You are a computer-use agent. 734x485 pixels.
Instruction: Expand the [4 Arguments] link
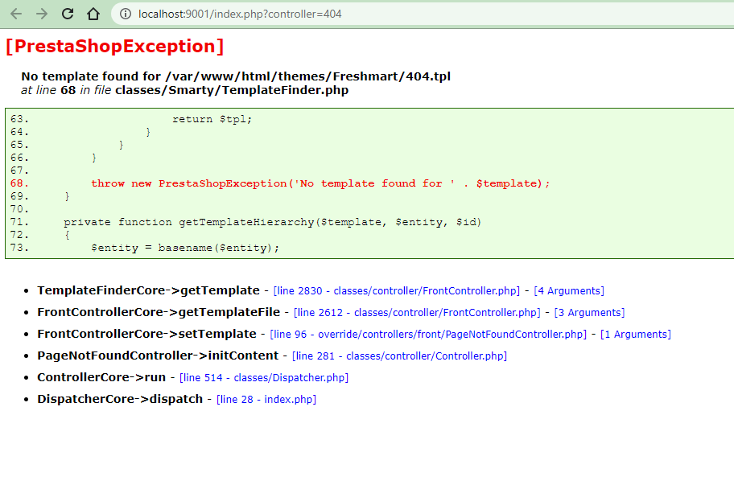(569, 291)
